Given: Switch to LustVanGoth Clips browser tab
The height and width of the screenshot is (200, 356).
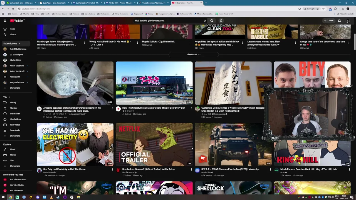Looking at the screenshot, I should coord(21,3).
